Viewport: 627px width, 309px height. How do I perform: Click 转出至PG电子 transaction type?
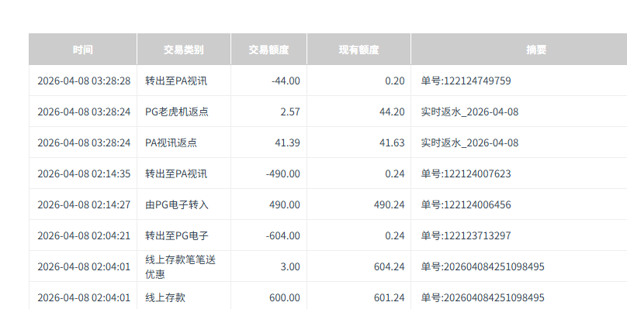point(177,235)
